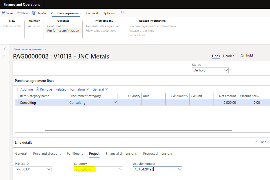Click Release order
This screenshot has height=180, width=270.
pyautogui.click(x=12, y=26)
